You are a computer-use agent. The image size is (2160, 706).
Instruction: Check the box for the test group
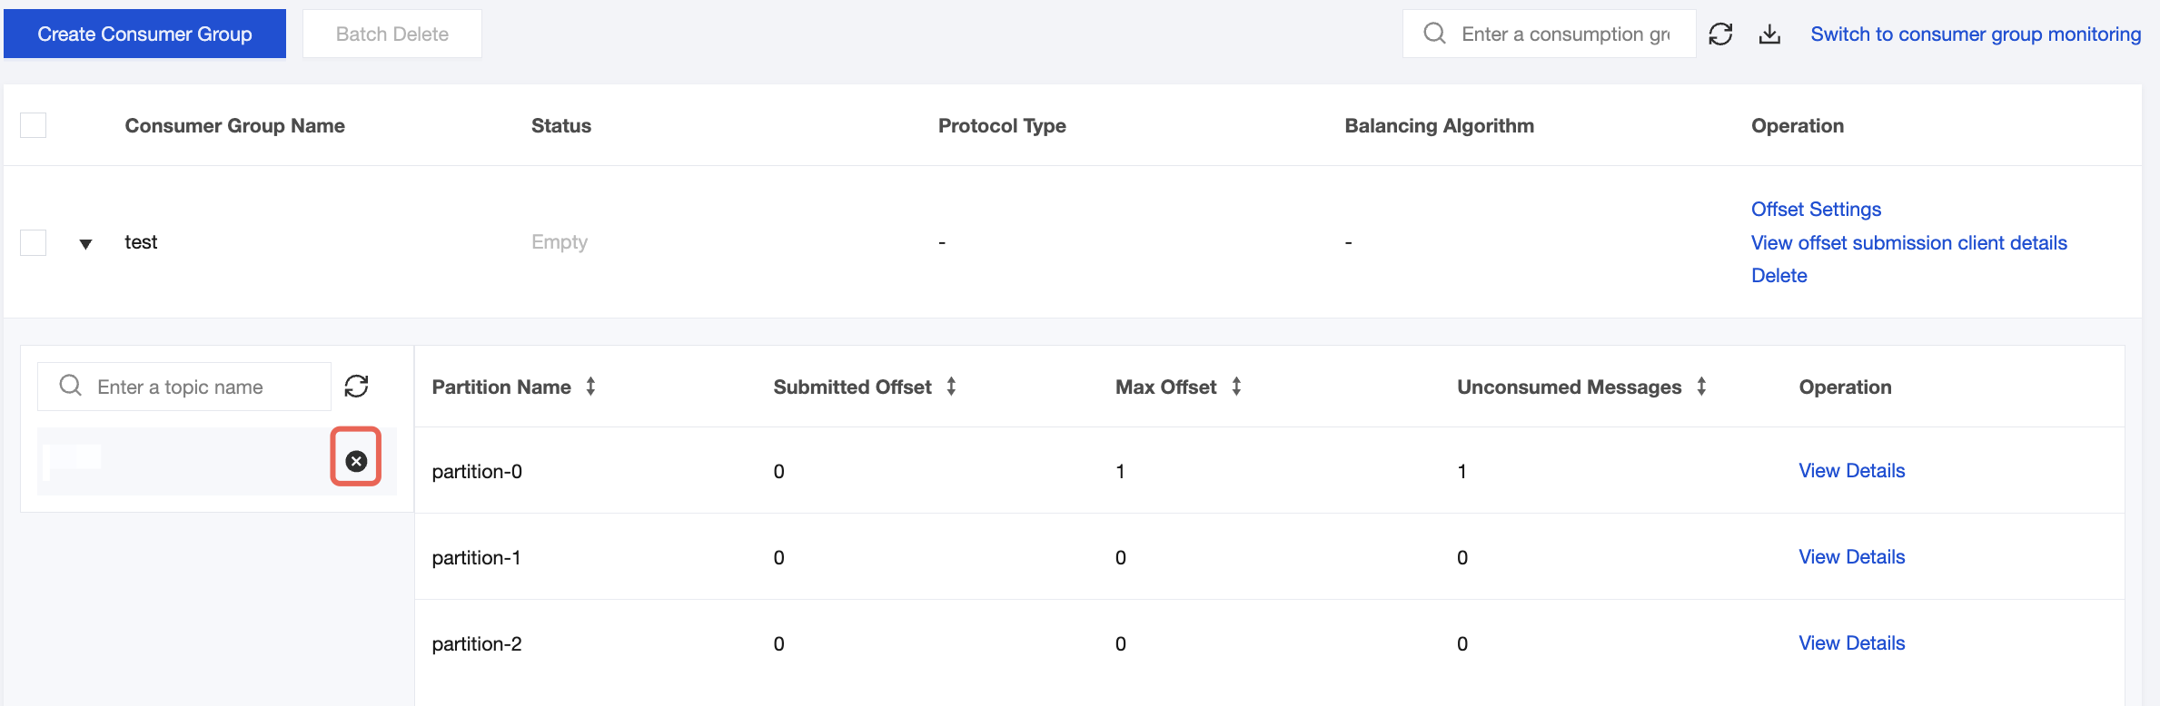coord(34,242)
